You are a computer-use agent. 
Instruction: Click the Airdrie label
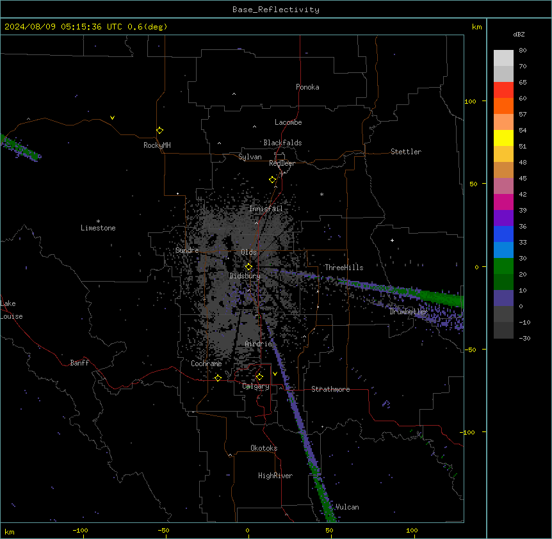point(258,344)
